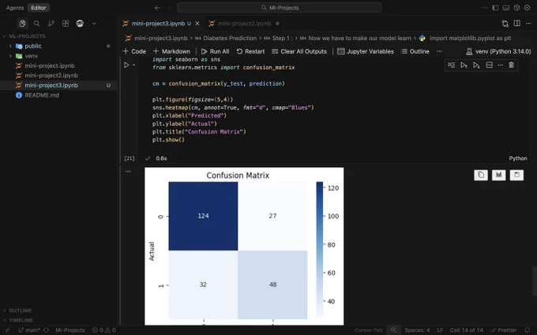
Task: Open README.md in the explorer
Action: click(x=42, y=95)
